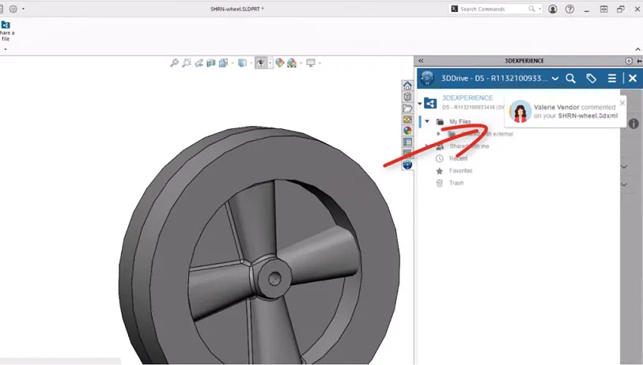Expand Hide/Show Items dropdown arrow

[x=270, y=63]
